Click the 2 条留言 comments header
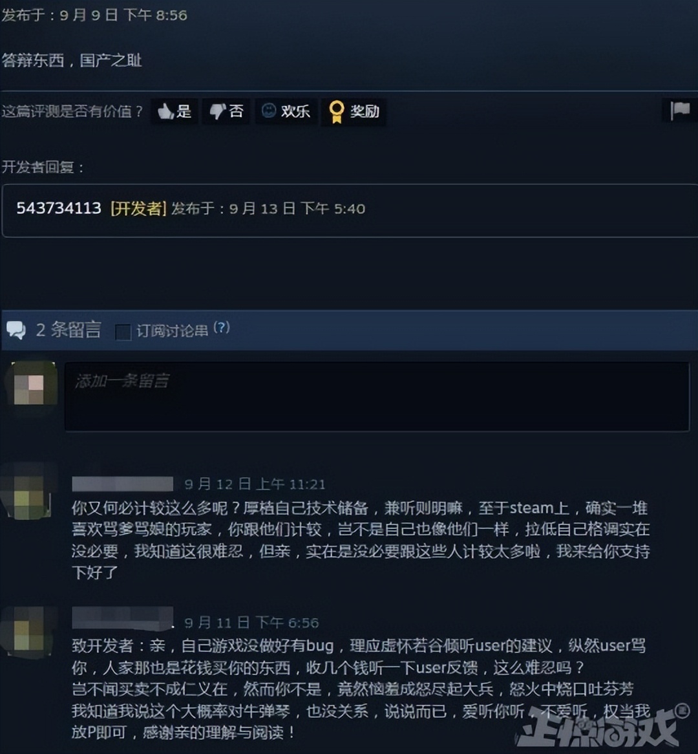Image resolution: width=698 pixels, height=754 pixels. tap(69, 330)
